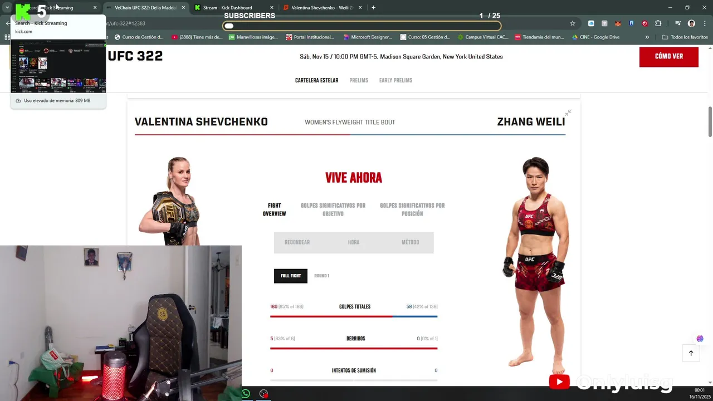This screenshot has height=401, width=713.
Task: Select the CARTELERA ESTELAR card tab
Action: coord(316,81)
